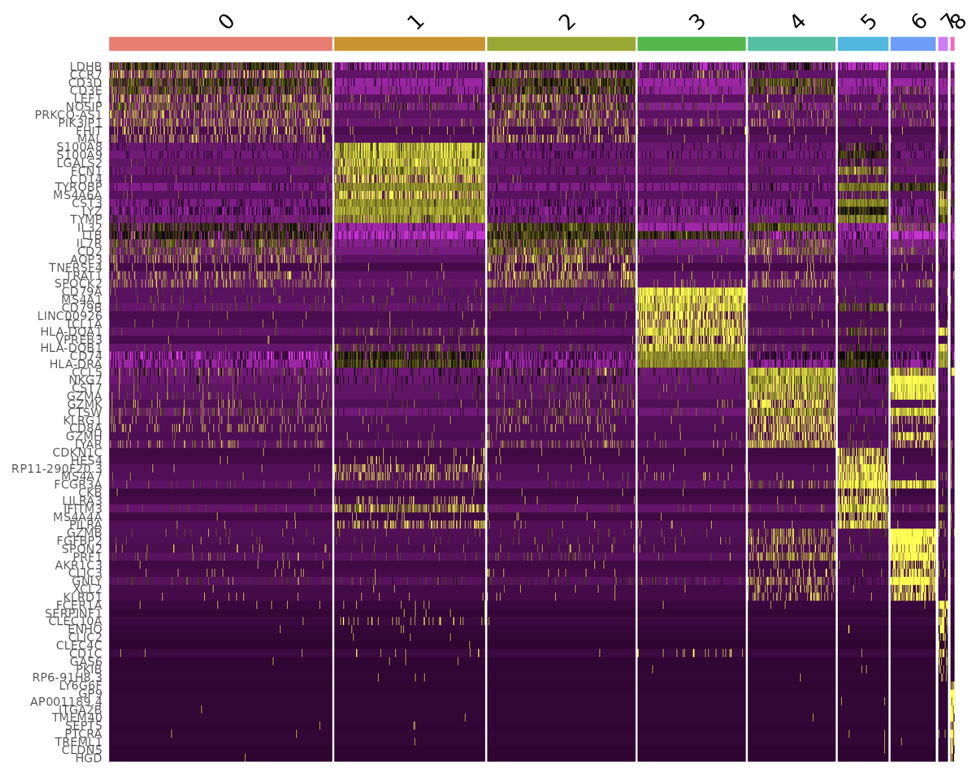Click the S100A8 gene row label

tap(79, 147)
